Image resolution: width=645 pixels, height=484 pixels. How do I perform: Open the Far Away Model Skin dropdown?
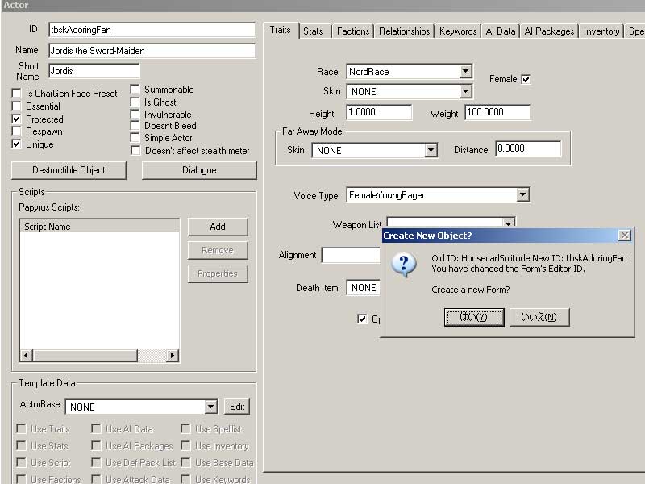pos(431,150)
